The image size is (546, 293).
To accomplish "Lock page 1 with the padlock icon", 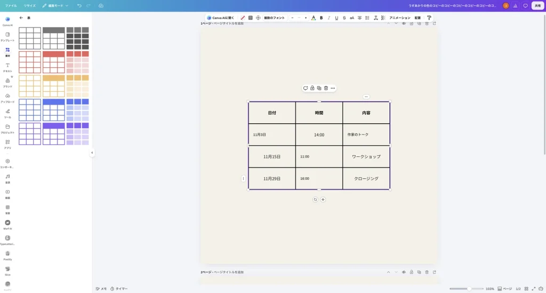I will point(411,23).
